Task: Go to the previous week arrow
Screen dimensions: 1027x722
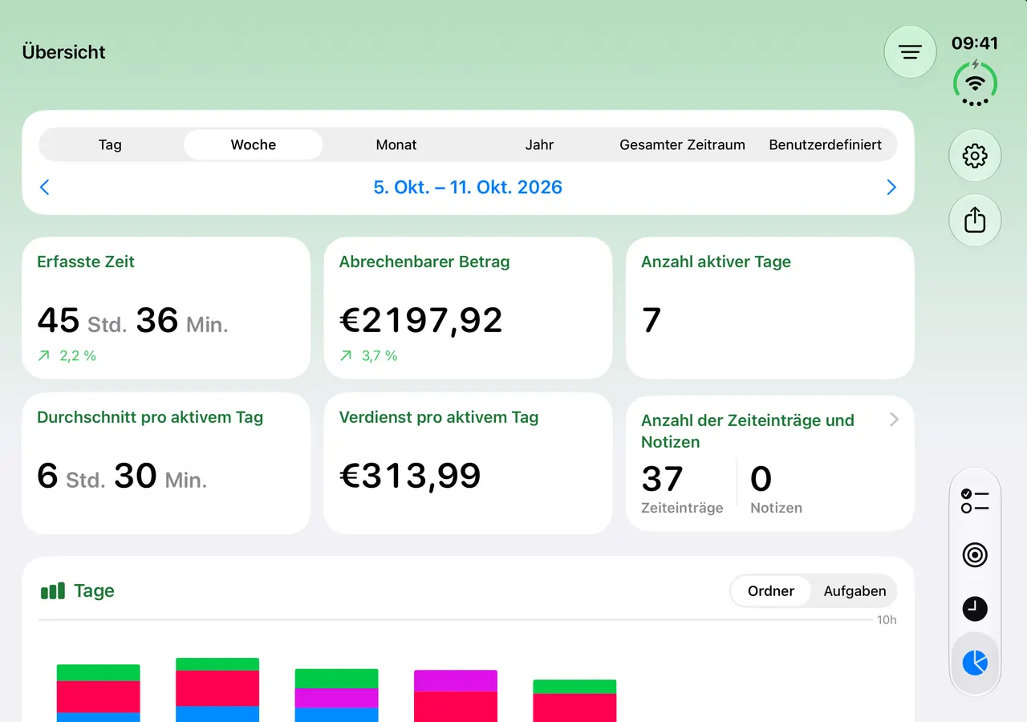Action: (x=45, y=187)
